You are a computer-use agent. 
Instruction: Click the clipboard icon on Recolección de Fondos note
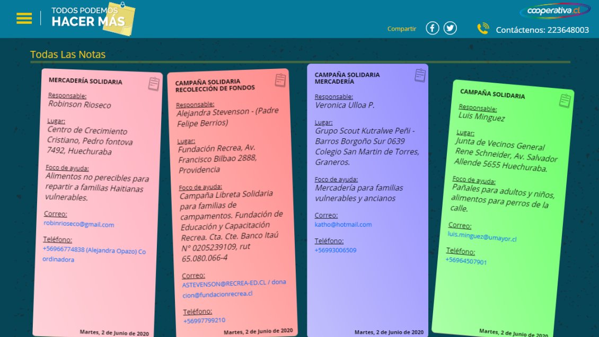[x=280, y=79]
